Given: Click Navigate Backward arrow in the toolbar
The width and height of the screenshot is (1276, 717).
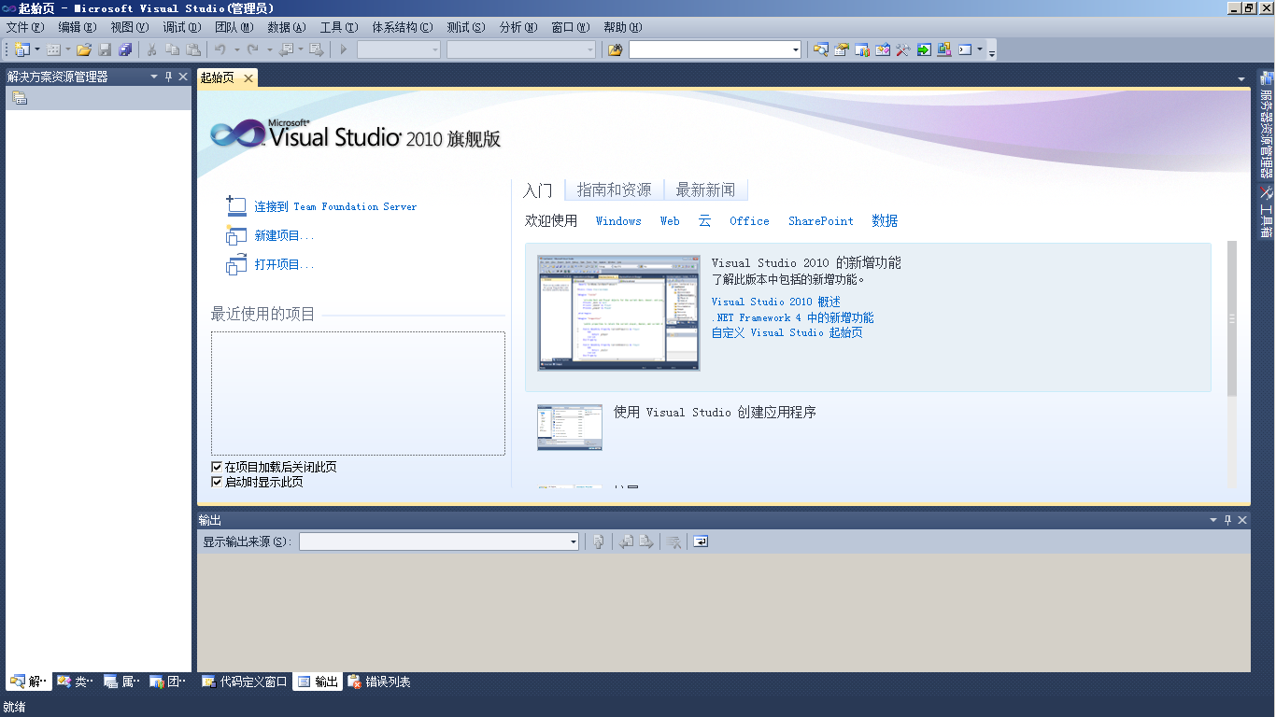Looking at the screenshot, I should pyautogui.click(x=285, y=49).
